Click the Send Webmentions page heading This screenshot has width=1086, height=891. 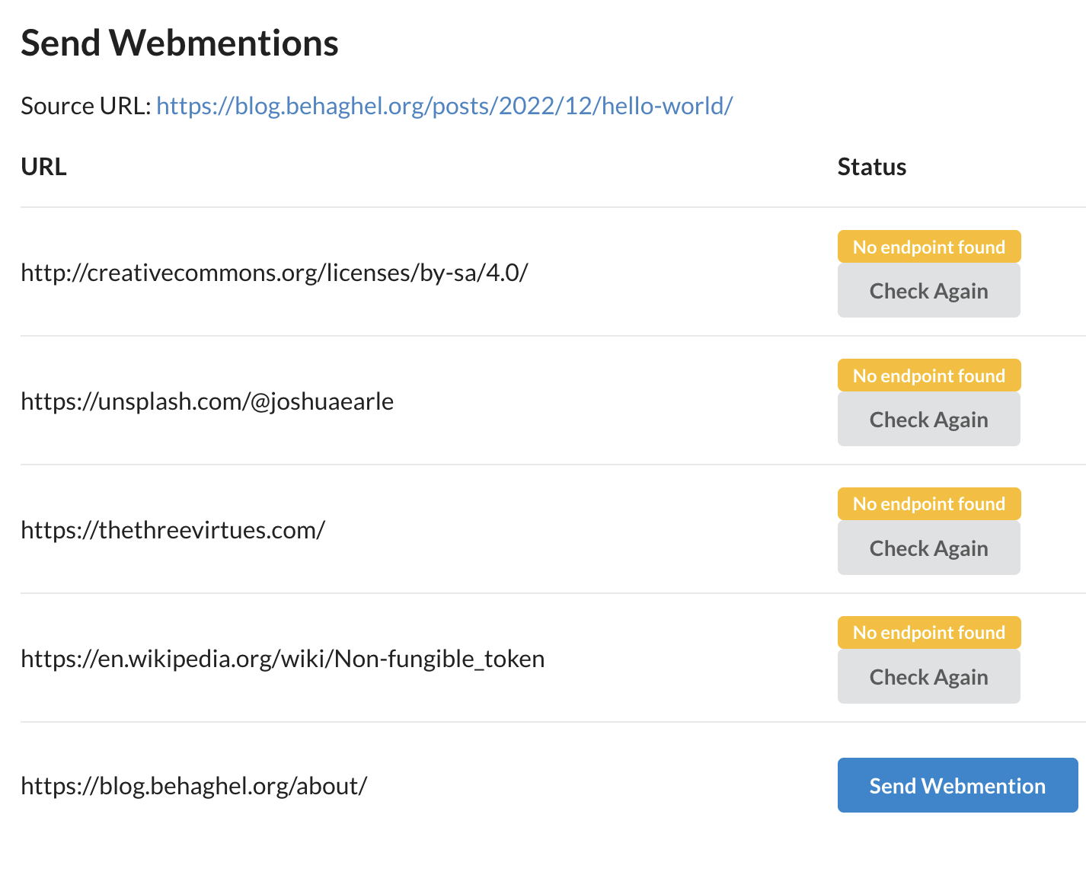[180, 43]
